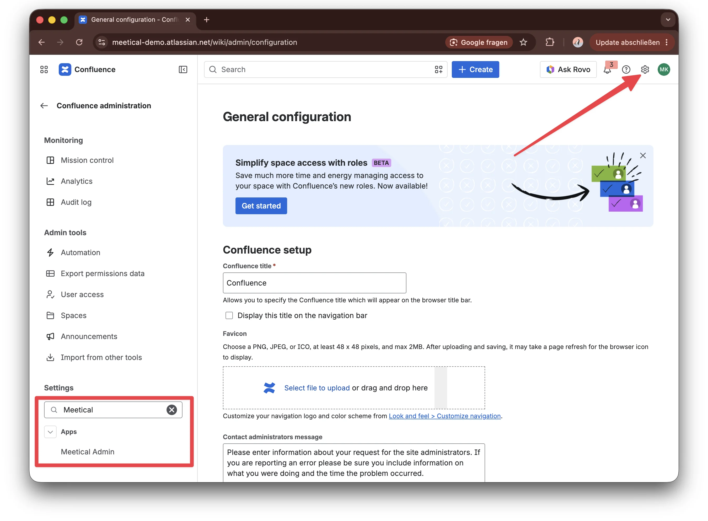Open Look and feel > Customize navigation link

coord(445,416)
